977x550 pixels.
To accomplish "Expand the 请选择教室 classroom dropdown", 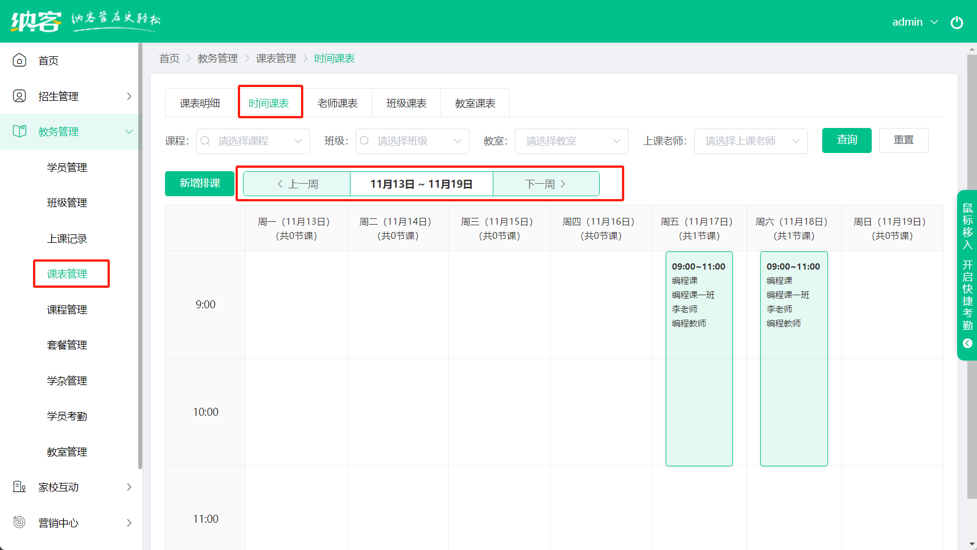I will click(x=572, y=141).
